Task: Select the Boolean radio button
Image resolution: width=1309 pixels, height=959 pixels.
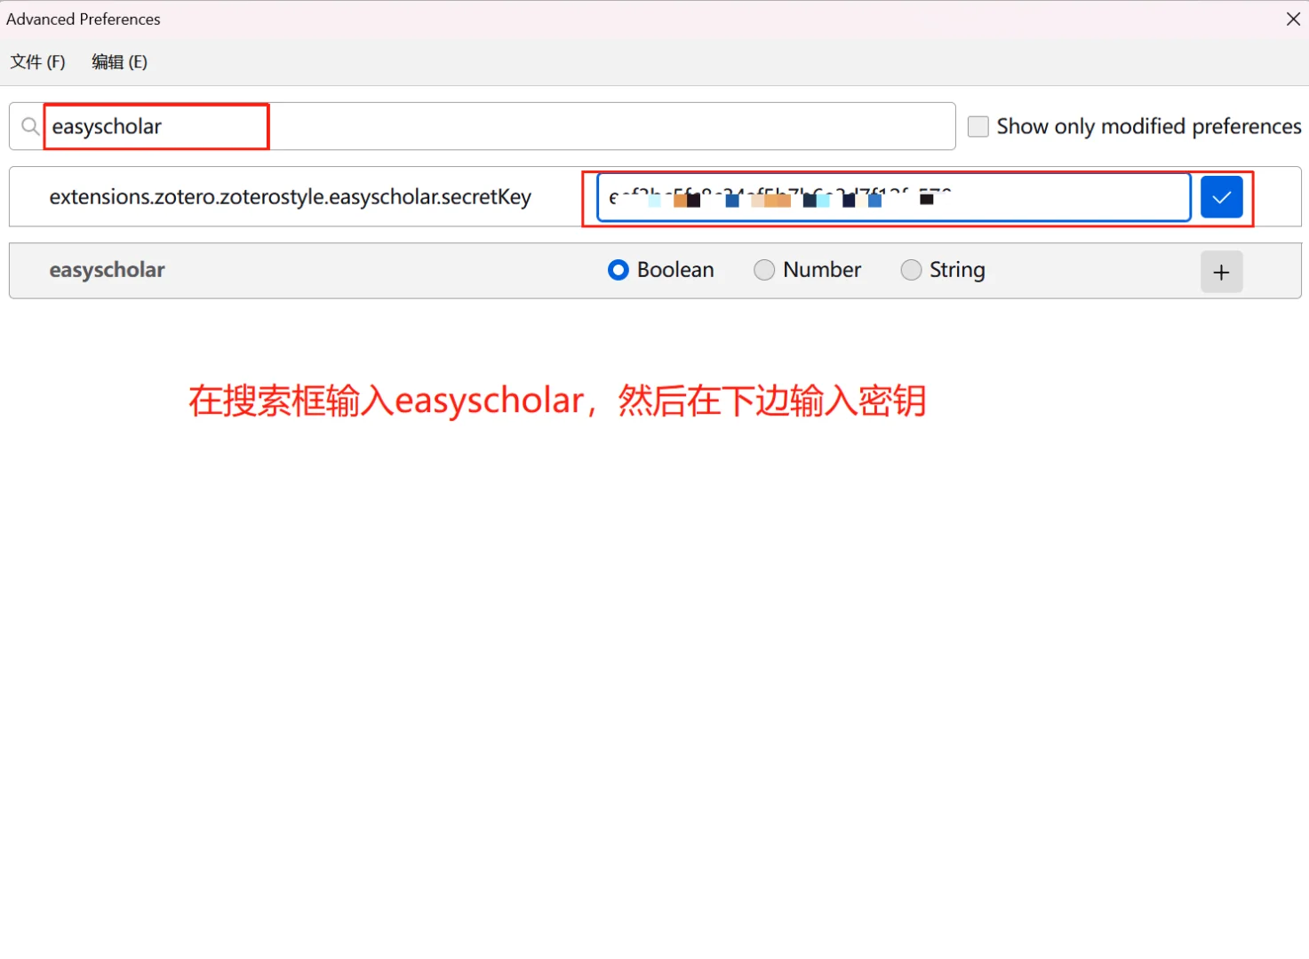Action: tap(618, 270)
